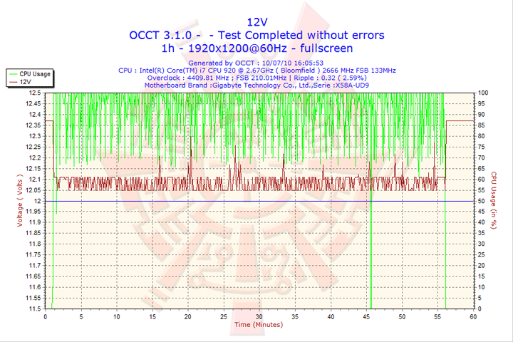Click the red 12V legend line swatch
The width and height of the screenshot is (513, 342).
pos(13,82)
